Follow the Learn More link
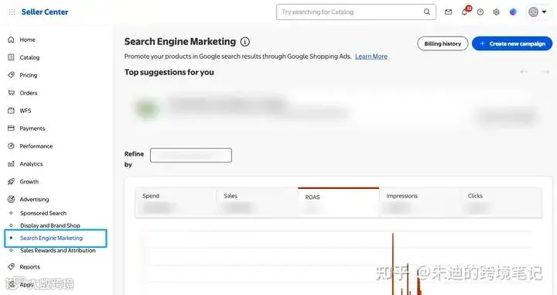 point(371,57)
